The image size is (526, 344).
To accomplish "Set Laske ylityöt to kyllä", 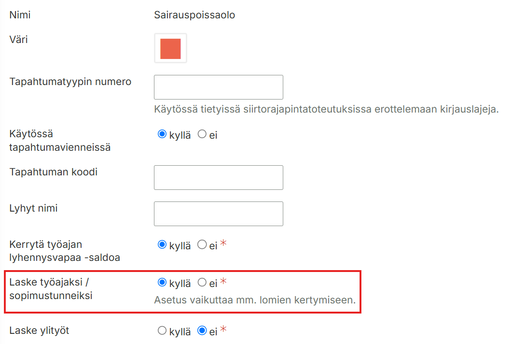I will tap(162, 330).
